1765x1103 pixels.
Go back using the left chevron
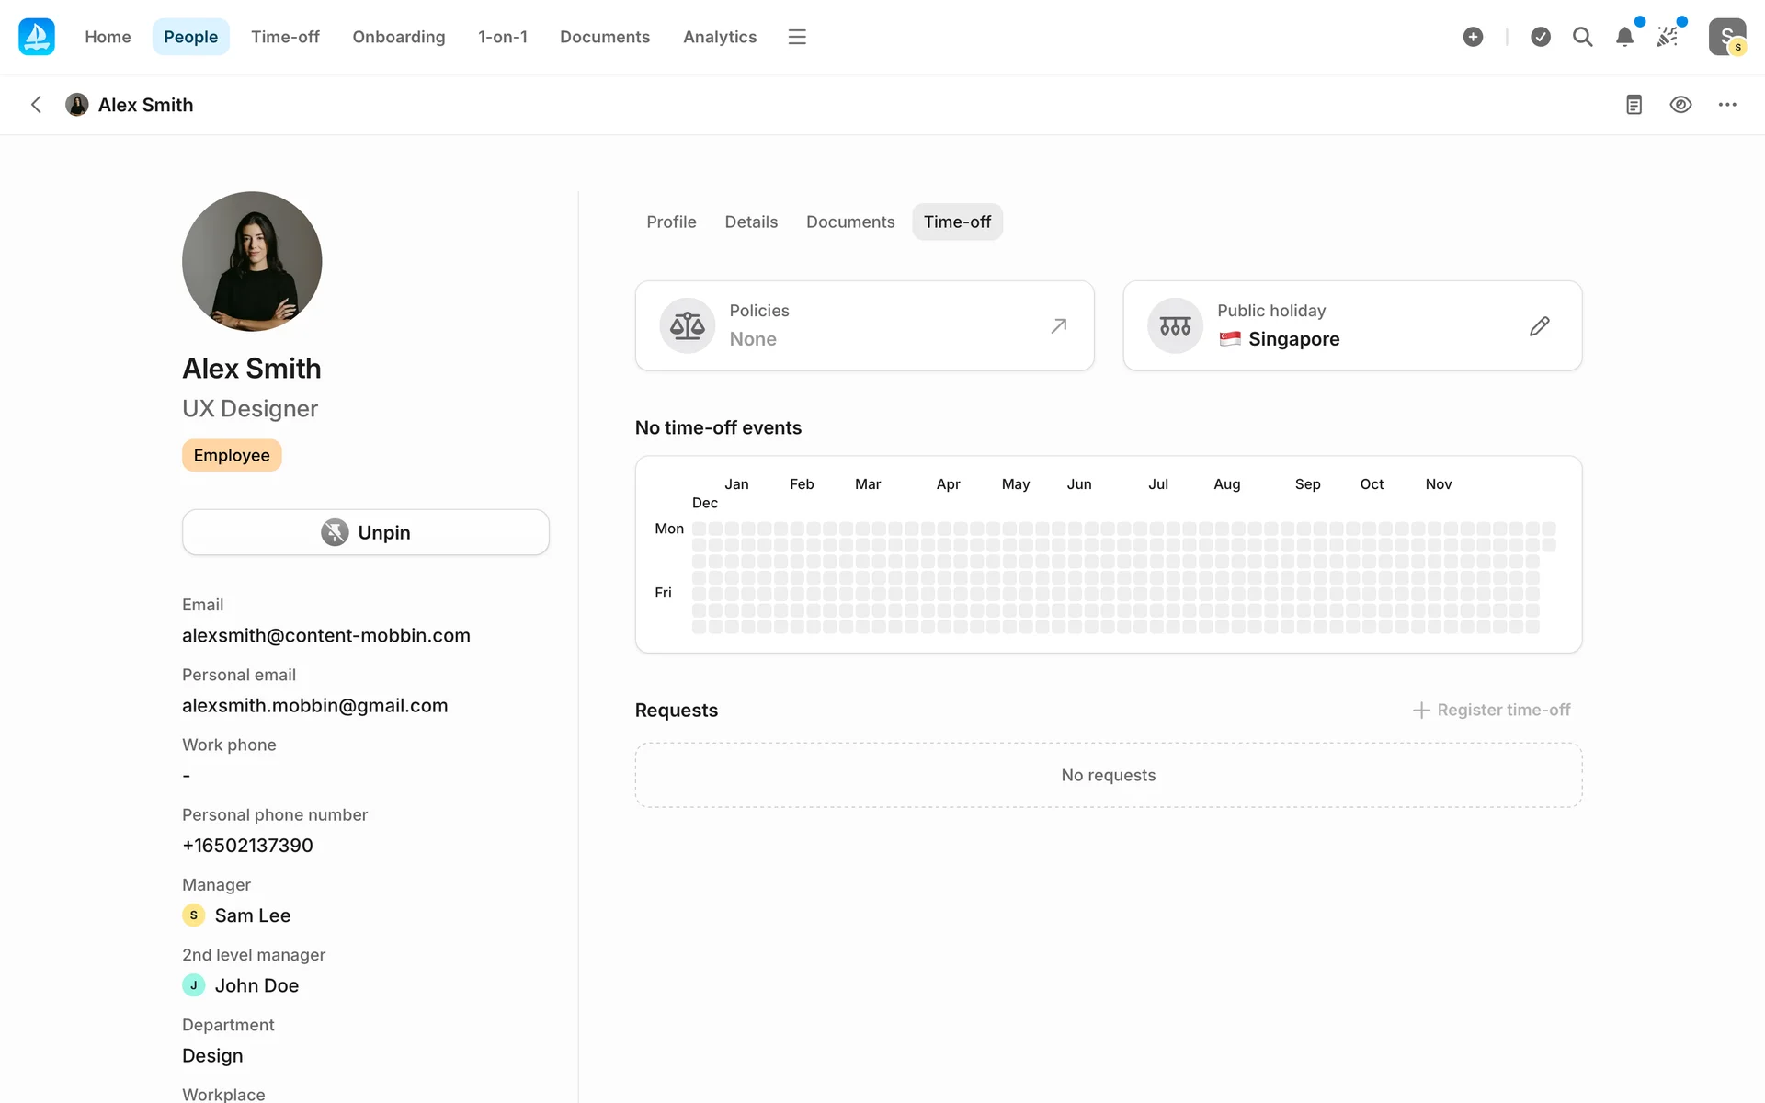tap(37, 105)
